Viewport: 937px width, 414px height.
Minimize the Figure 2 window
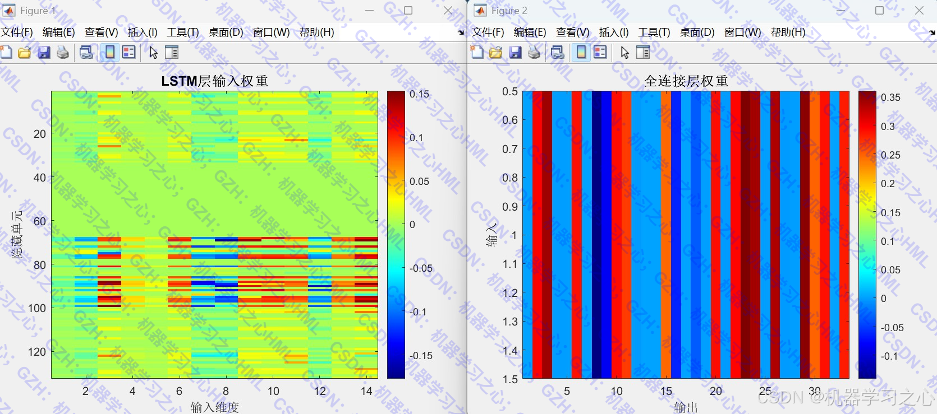click(x=840, y=11)
